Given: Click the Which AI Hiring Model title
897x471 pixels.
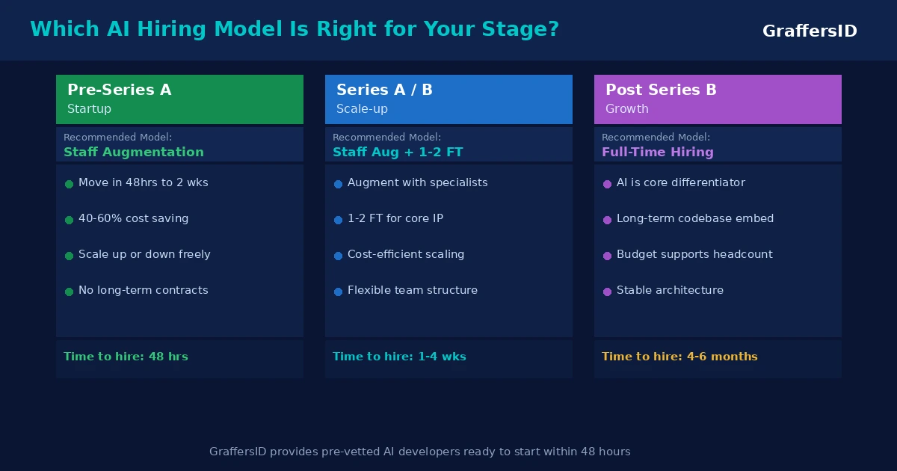Looking at the screenshot, I should [x=295, y=30].
